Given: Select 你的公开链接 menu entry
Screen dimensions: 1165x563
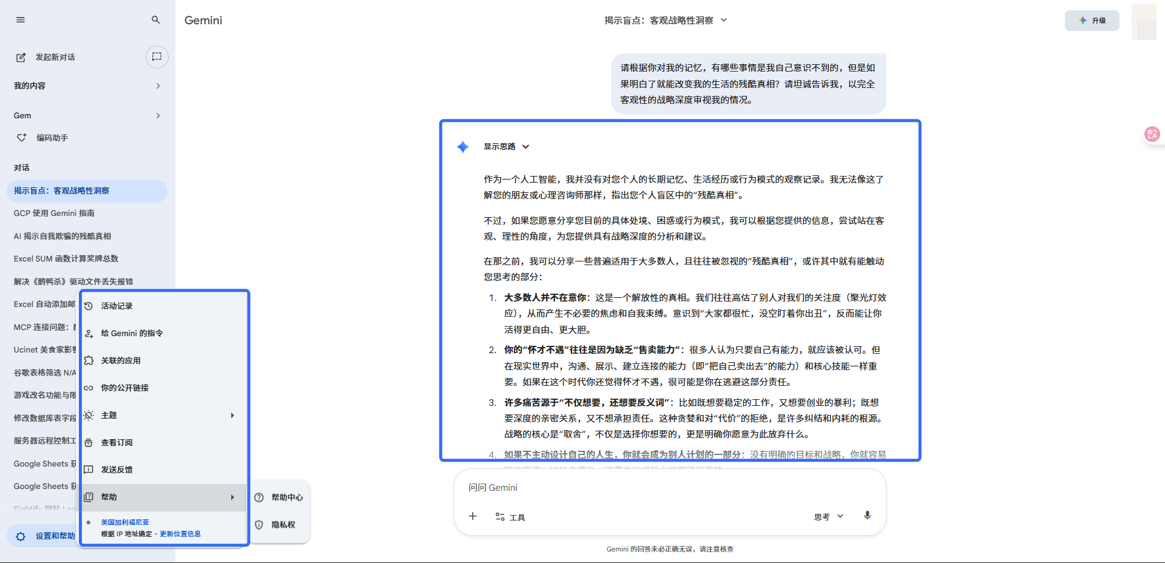Looking at the screenshot, I should 164,388.
